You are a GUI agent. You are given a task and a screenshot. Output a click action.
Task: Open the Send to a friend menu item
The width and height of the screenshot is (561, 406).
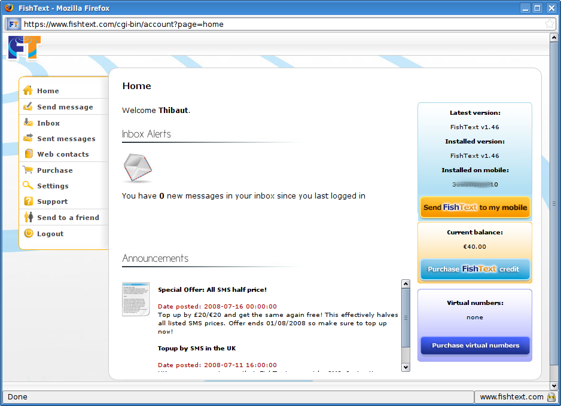point(68,218)
